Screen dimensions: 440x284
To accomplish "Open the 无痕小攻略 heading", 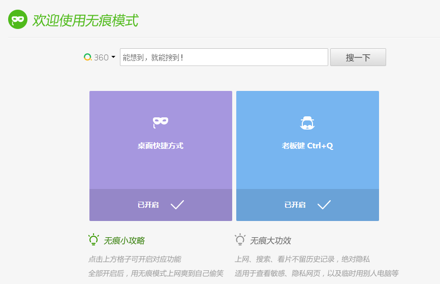I will point(124,240).
